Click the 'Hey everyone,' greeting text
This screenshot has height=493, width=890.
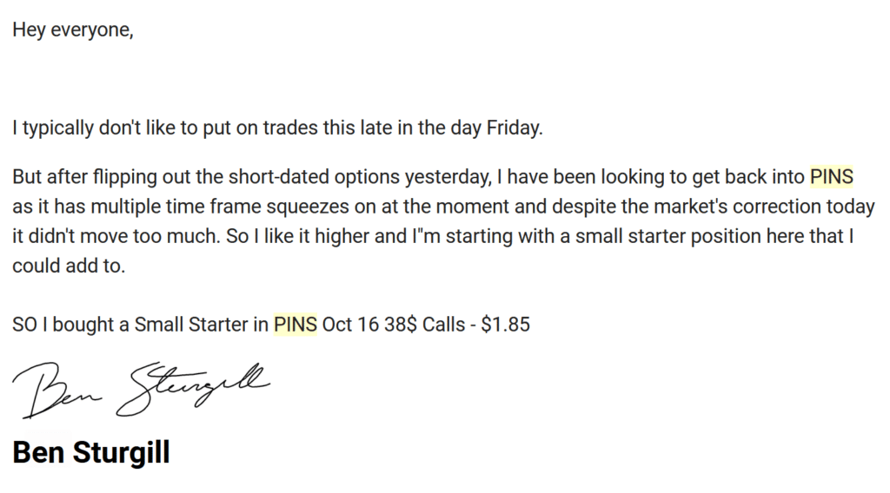coord(73,30)
